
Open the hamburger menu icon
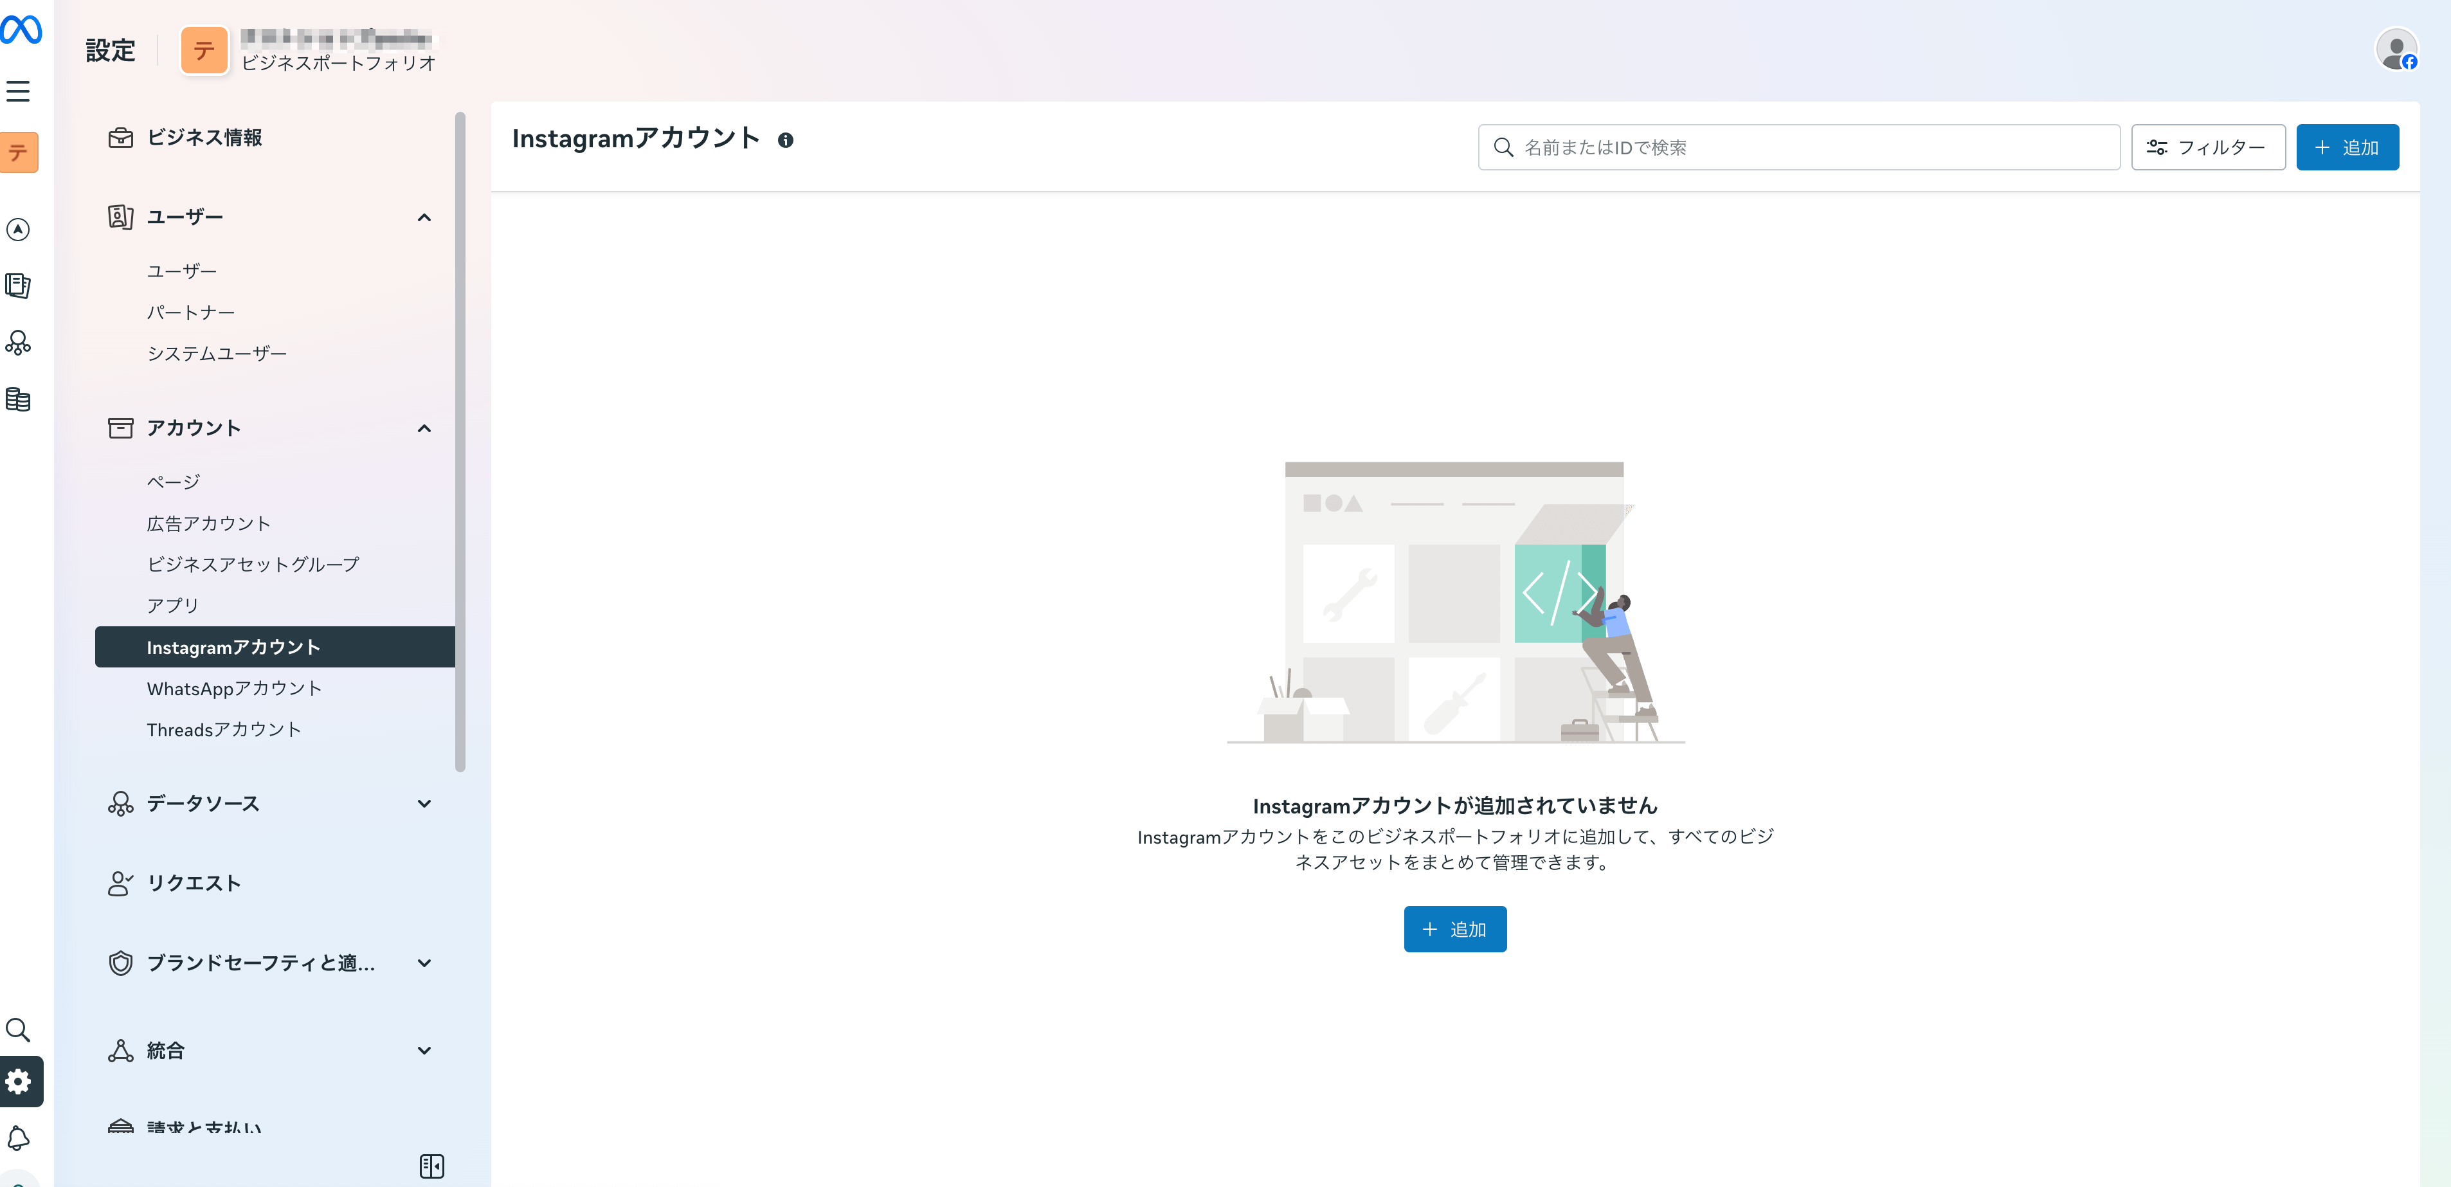pos(18,91)
